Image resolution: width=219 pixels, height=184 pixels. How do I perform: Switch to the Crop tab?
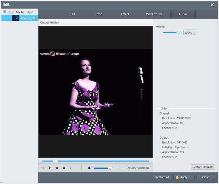tap(99, 14)
